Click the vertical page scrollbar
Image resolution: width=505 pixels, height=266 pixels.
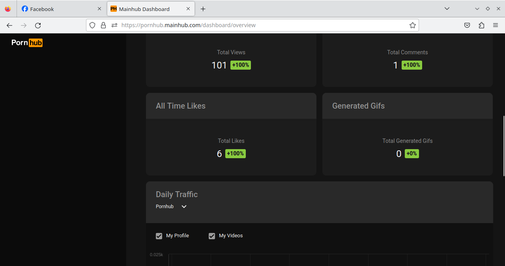pyautogui.click(x=503, y=146)
